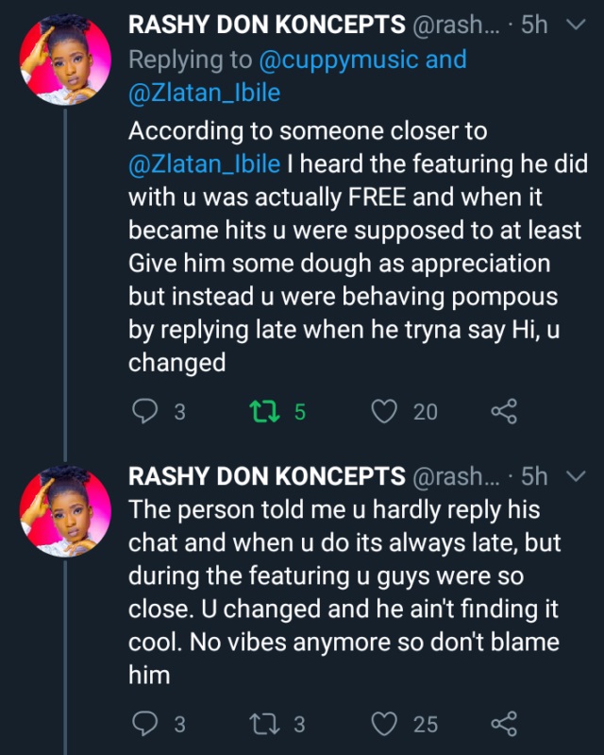Open @Zlatan_Ibile link in Replying to line
The image size is (604, 755).
(x=206, y=93)
